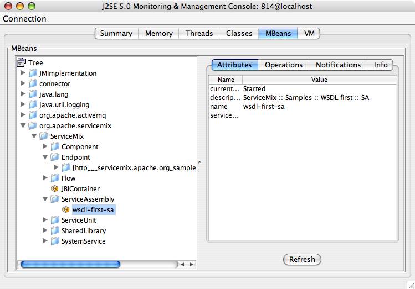Viewport: 415px width, 289px height.
Task: Click the Flow folder icon
Action: tap(55, 178)
